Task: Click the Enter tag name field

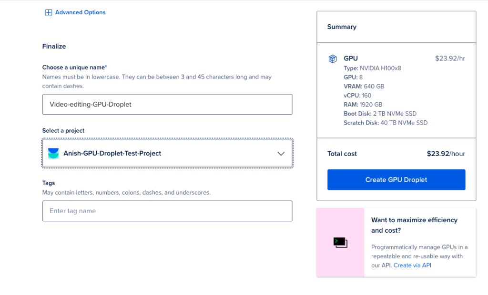Action: point(167,211)
